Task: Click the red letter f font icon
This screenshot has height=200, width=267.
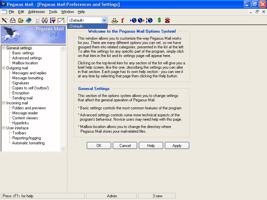Action: pos(122,20)
